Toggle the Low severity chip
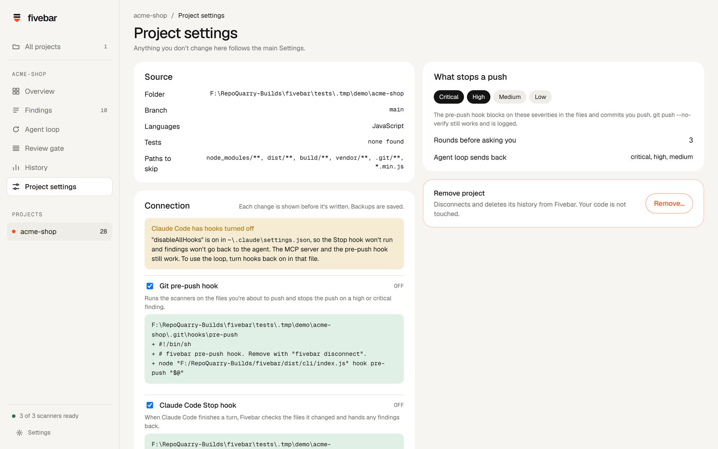This screenshot has width=718, height=449. pyautogui.click(x=540, y=97)
